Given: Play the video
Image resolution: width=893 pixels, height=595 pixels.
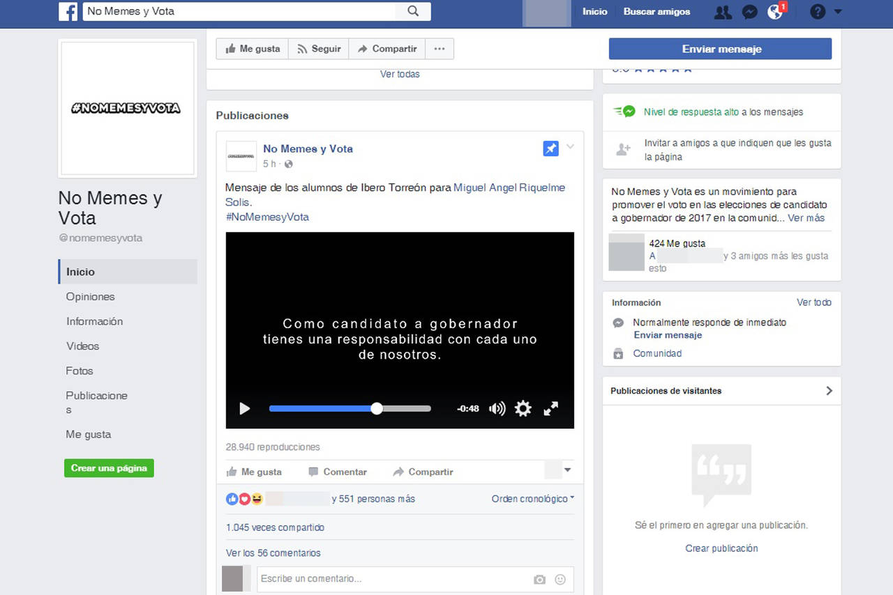Looking at the screenshot, I should (x=244, y=408).
